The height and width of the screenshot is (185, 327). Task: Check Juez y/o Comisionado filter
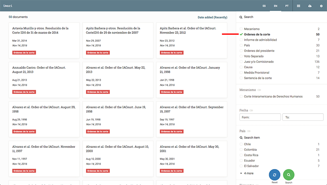pyautogui.click(x=241, y=62)
